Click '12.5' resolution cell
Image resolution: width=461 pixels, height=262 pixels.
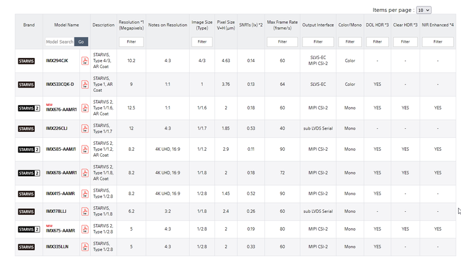click(131, 108)
